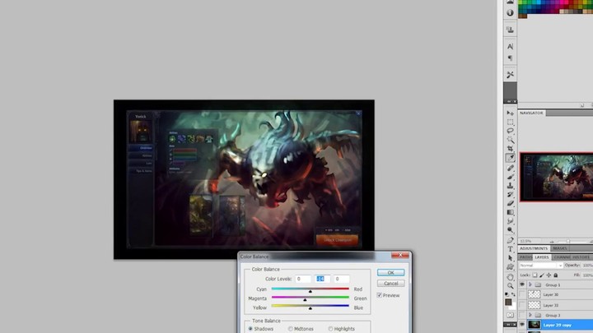Select the Zoom tool
The image size is (593, 333).
510,286
